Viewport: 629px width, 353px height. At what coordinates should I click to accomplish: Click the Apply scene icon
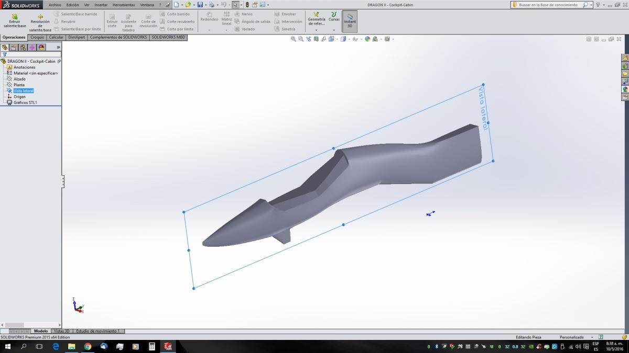(375, 39)
